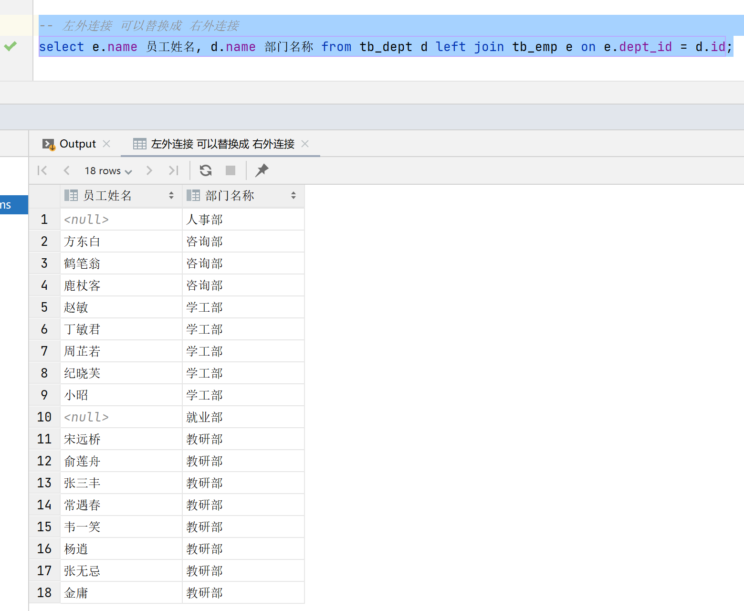The width and height of the screenshot is (744, 611).
Task: Select the 鹤笔翁 cell
Action: 121,263
